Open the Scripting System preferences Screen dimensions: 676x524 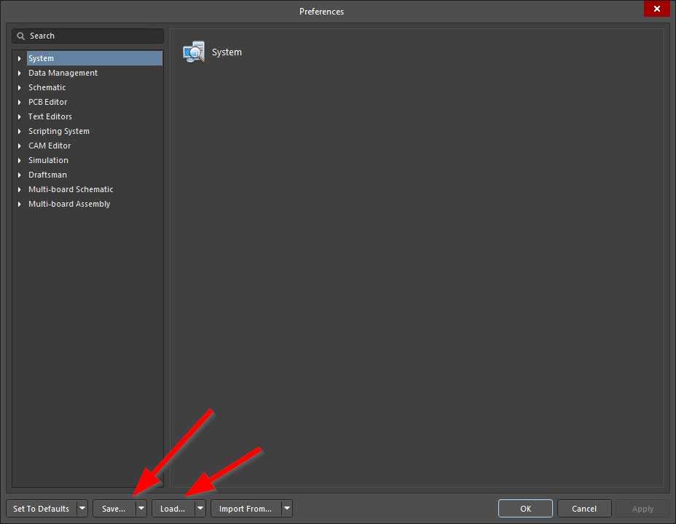click(x=58, y=131)
